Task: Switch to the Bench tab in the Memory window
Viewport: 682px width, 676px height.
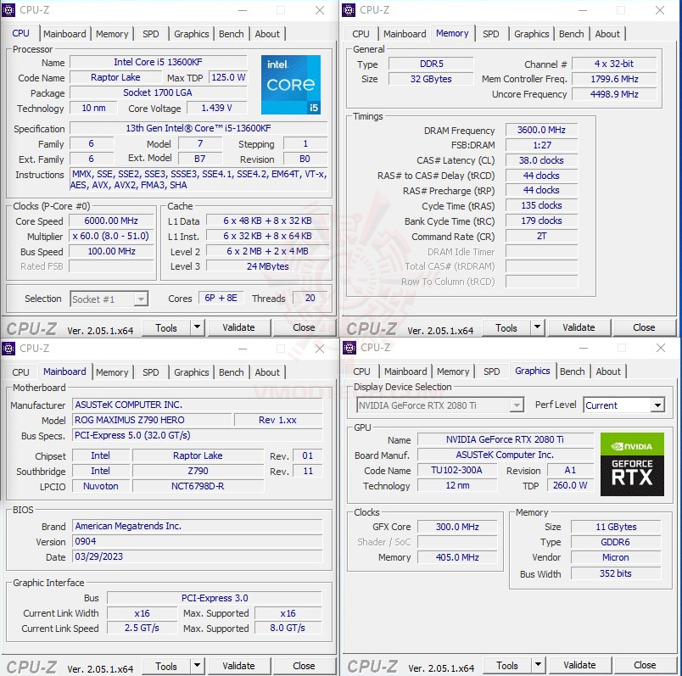Action: pyautogui.click(x=571, y=34)
